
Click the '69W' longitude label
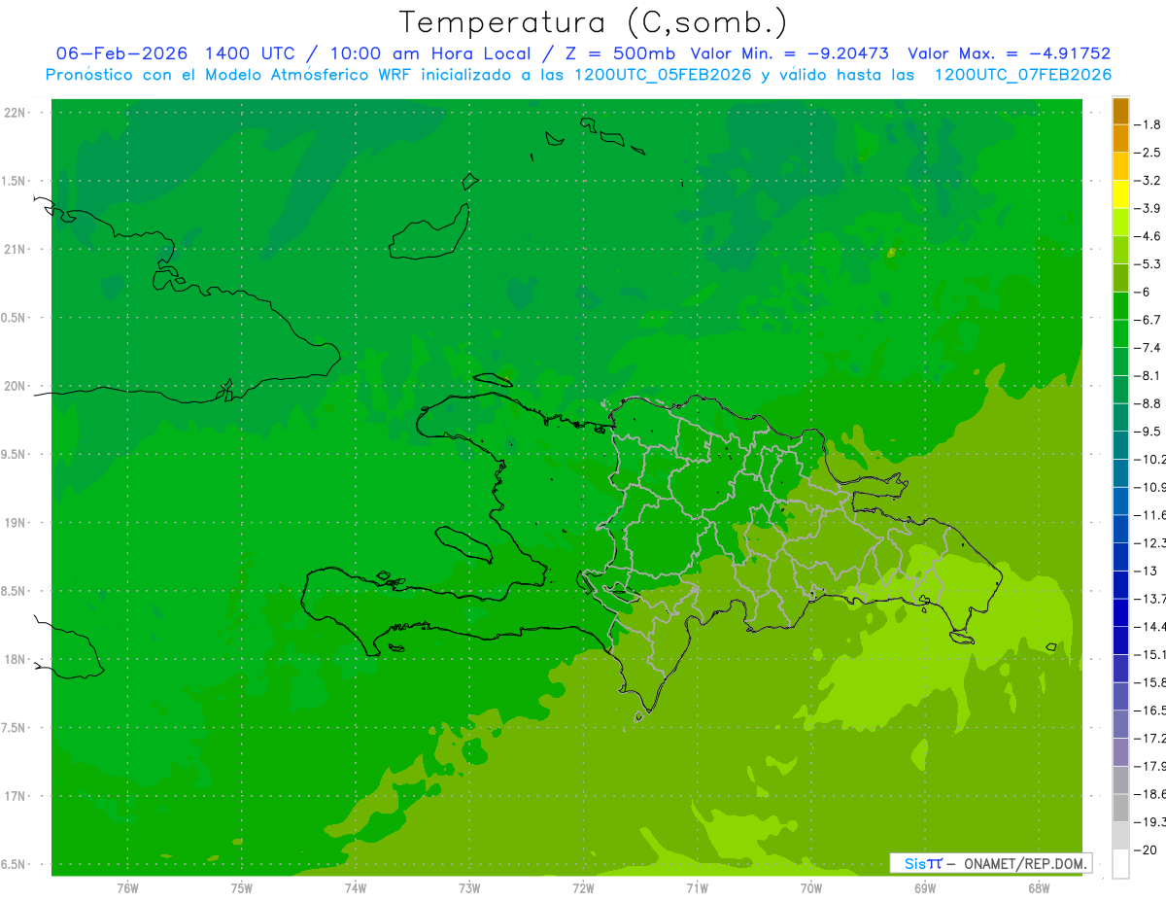tap(925, 887)
